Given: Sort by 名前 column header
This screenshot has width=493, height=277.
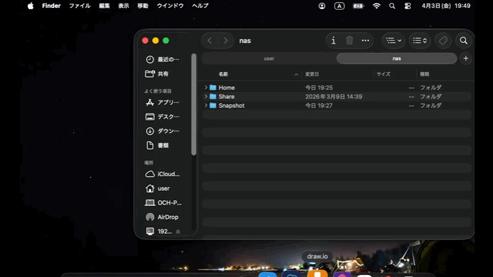Looking at the screenshot, I should tap(223, 74).
